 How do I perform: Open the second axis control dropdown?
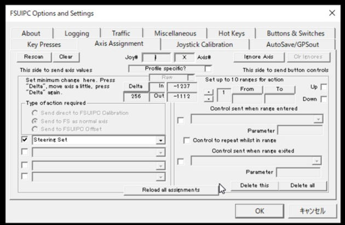[x=160, y=152]
